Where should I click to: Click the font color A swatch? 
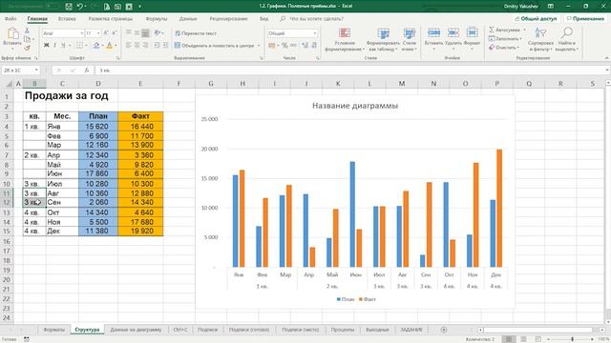point(110,46)
